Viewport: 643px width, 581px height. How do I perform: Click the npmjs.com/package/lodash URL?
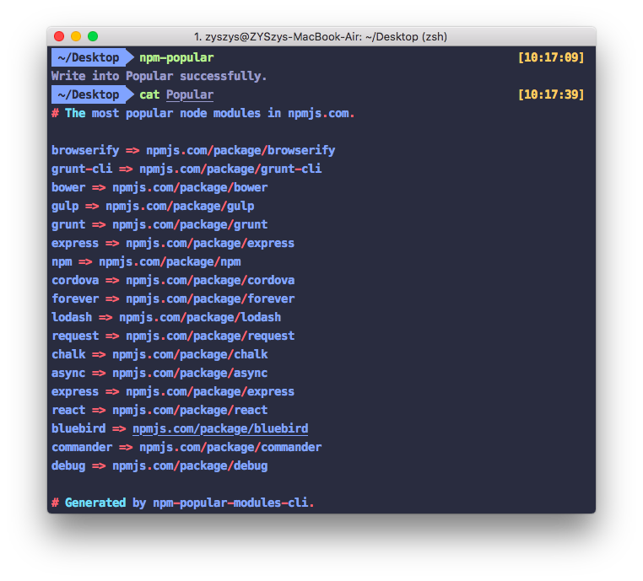point(200,318)
